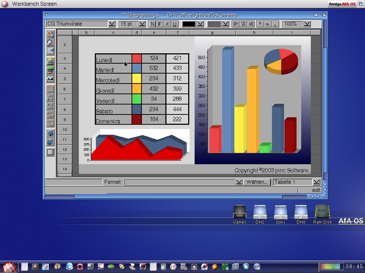
Task: Click the undo arrow icon
Action: [50, 133]
